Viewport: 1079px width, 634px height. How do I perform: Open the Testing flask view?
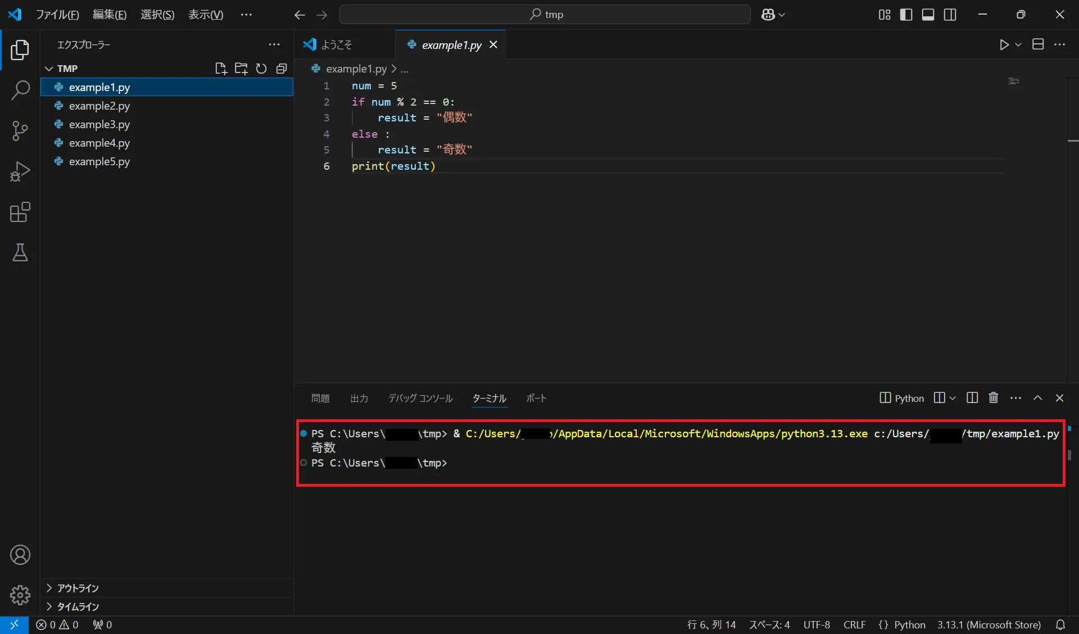tap(20, 253)
